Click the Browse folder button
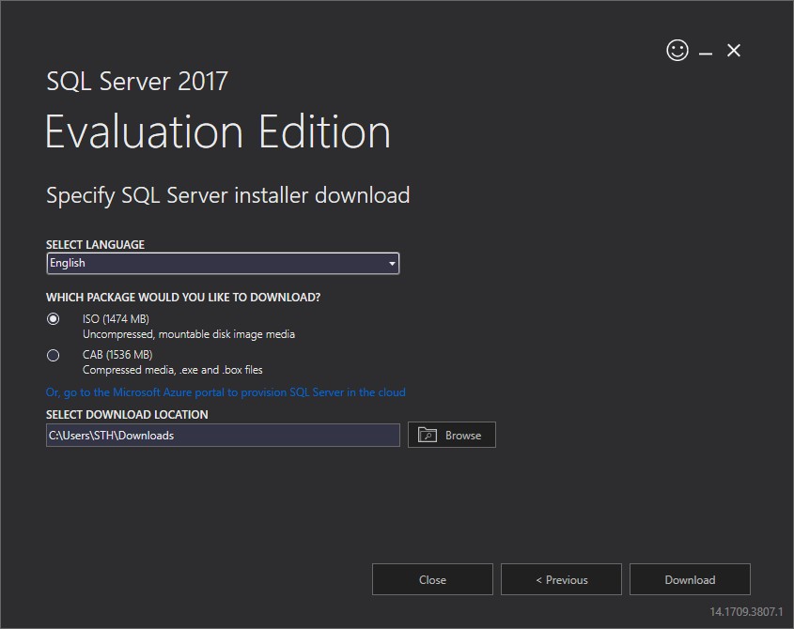 click(x=452, y=435)
